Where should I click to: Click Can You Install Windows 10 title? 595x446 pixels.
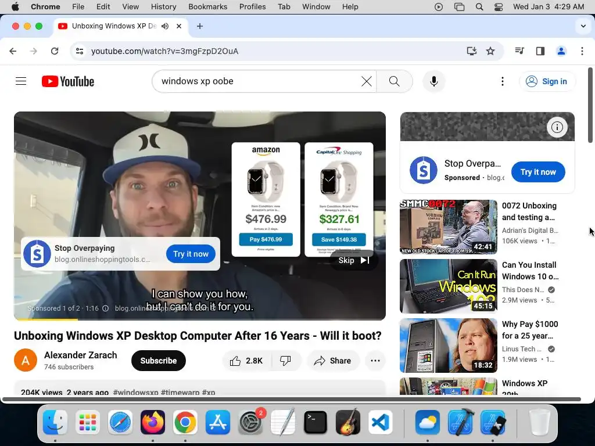pos(530,271)
